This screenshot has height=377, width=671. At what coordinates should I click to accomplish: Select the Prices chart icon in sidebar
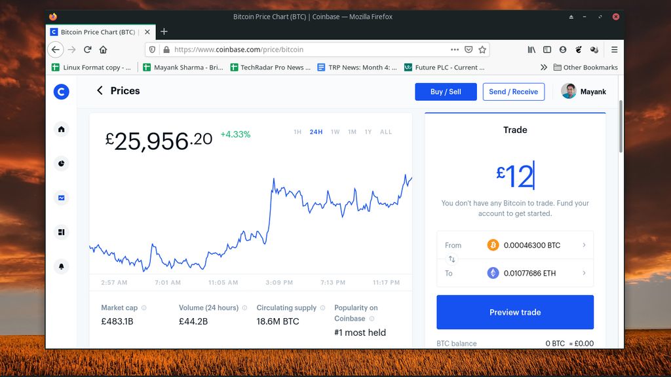pyautogui.click(x=61, y=197)
